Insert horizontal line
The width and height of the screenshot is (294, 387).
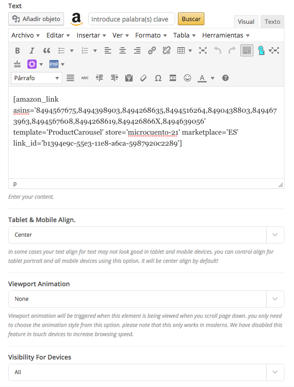[x=173, y=78]
